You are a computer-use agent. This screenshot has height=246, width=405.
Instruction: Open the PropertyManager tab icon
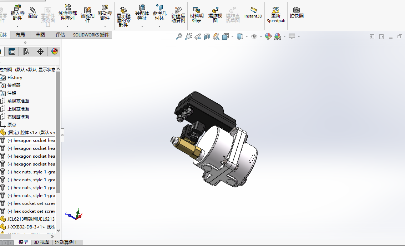tap(12, 51)
